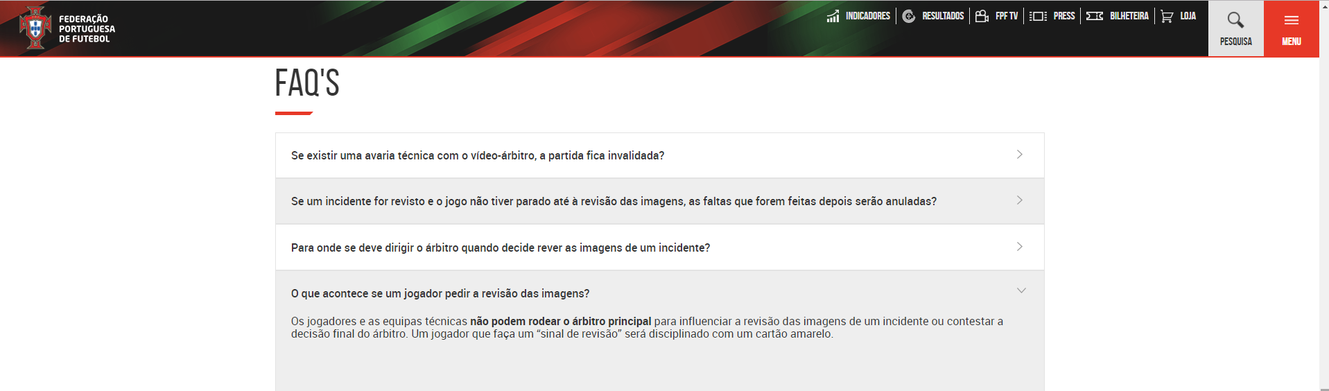
Task: Click the hamburger Menu icon
Action: [1292, 20]
